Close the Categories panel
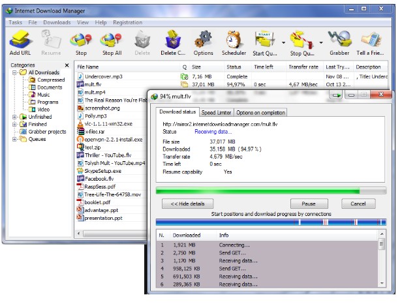The image size is (402, 304). (x=67, y=65)
